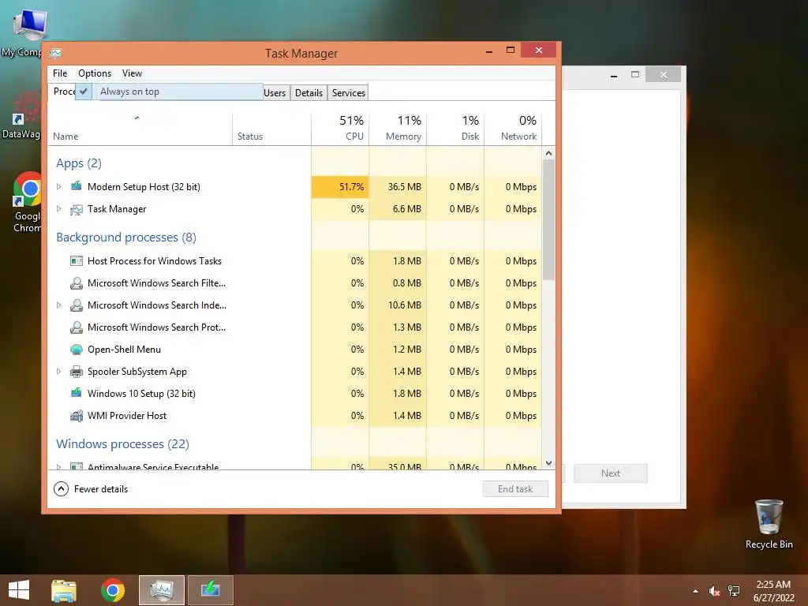Click the Open-Shell Menu process icon
Image resolution: width=808 pixels, height=606 pixels.
pyautogui.click(x=77, y=350)
